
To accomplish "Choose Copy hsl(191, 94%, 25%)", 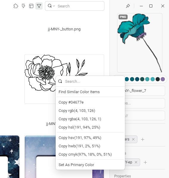I will tap(79, 127).
